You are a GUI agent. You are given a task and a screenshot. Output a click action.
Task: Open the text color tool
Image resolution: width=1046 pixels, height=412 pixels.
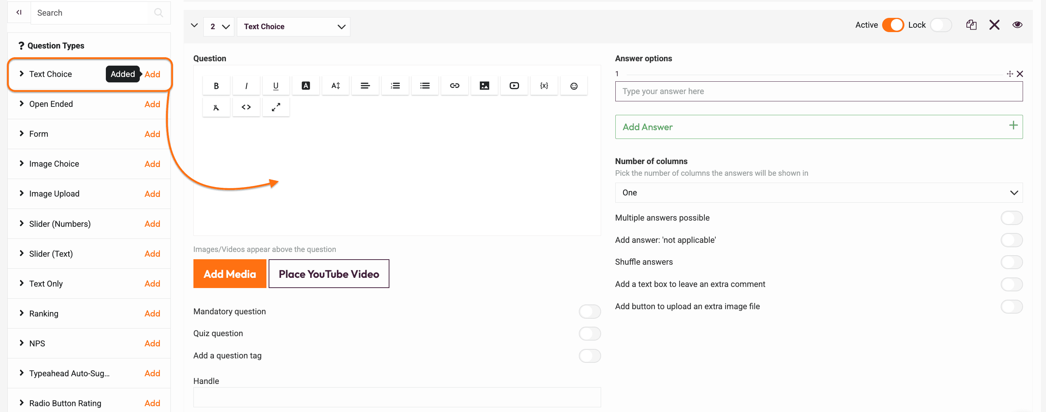[x=306, y=86]
